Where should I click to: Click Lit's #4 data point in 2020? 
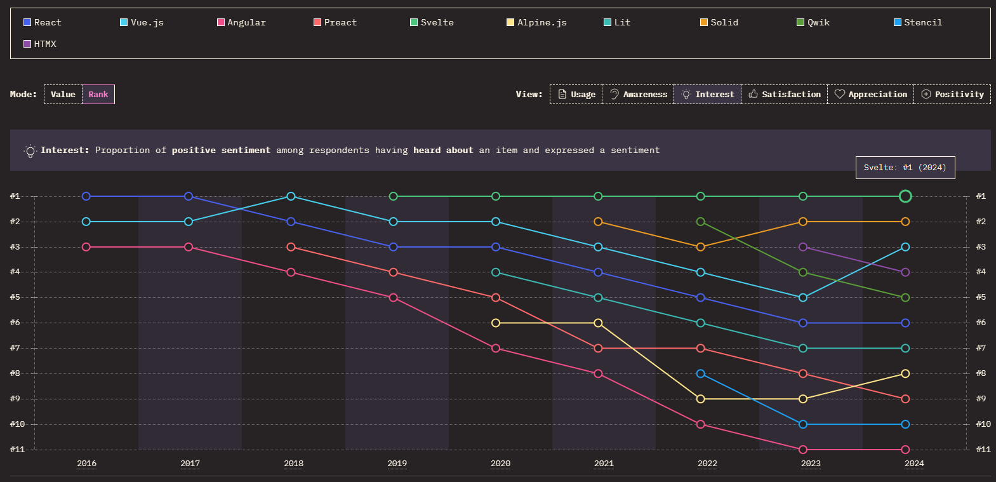click(496, 272)
